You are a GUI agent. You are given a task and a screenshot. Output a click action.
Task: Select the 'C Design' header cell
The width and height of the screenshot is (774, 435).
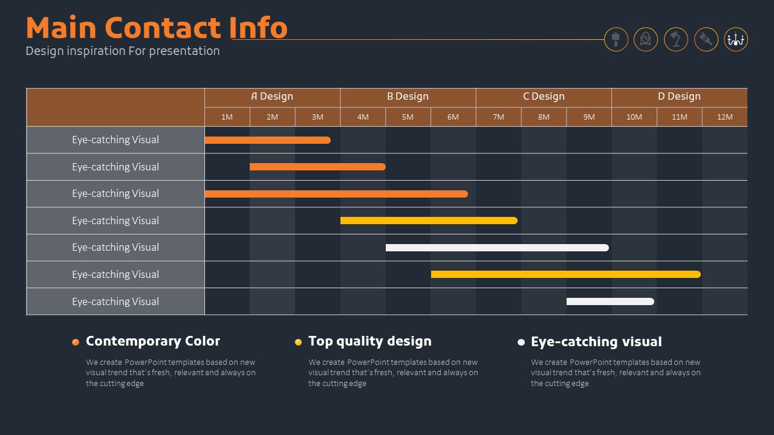point(544,97)
